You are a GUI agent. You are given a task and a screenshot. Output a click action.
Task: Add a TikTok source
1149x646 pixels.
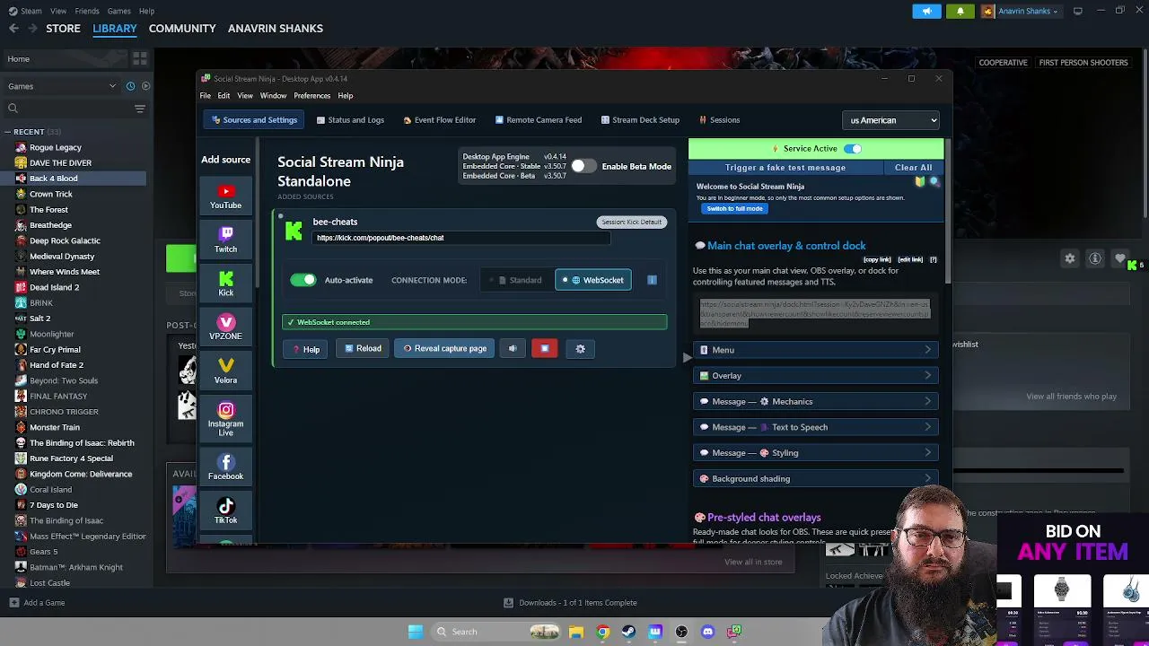coord(225,511)
